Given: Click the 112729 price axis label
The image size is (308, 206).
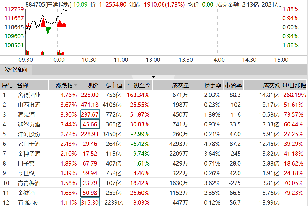Looking at the screenshot, I should (x=14, y=9).
